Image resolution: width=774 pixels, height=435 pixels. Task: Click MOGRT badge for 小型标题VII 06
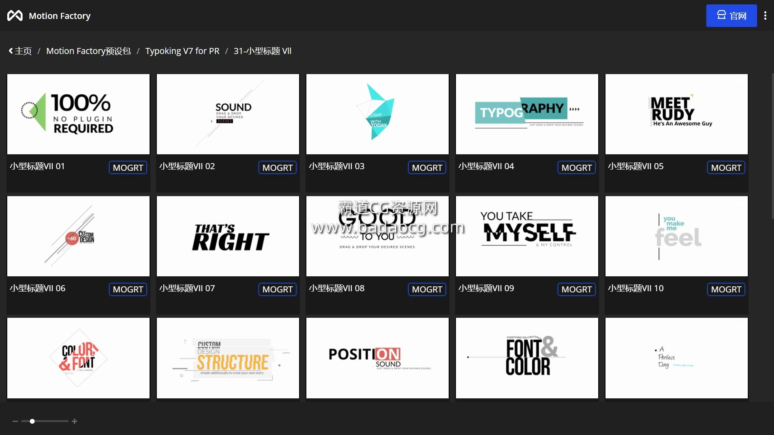[128, 289]
